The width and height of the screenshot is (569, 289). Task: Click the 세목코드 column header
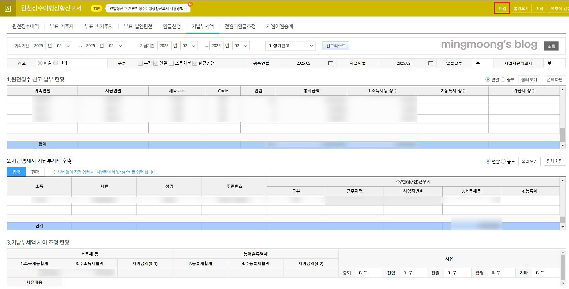[177, 91]
